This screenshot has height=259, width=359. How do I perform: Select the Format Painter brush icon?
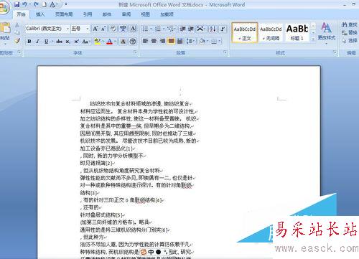(17, 41)
